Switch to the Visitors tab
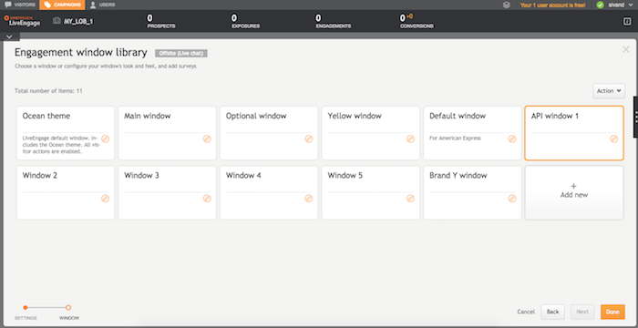Screen dimensions: 638x328 pyautogui.click(x=20, y=5)
